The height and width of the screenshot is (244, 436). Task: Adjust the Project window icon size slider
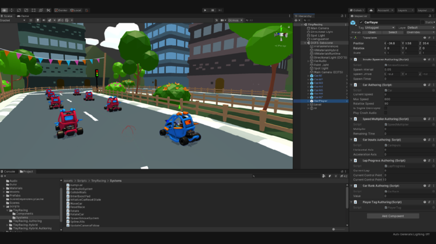point(334,229)
